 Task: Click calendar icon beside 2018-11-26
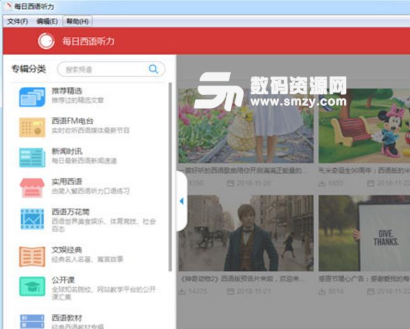231,183
